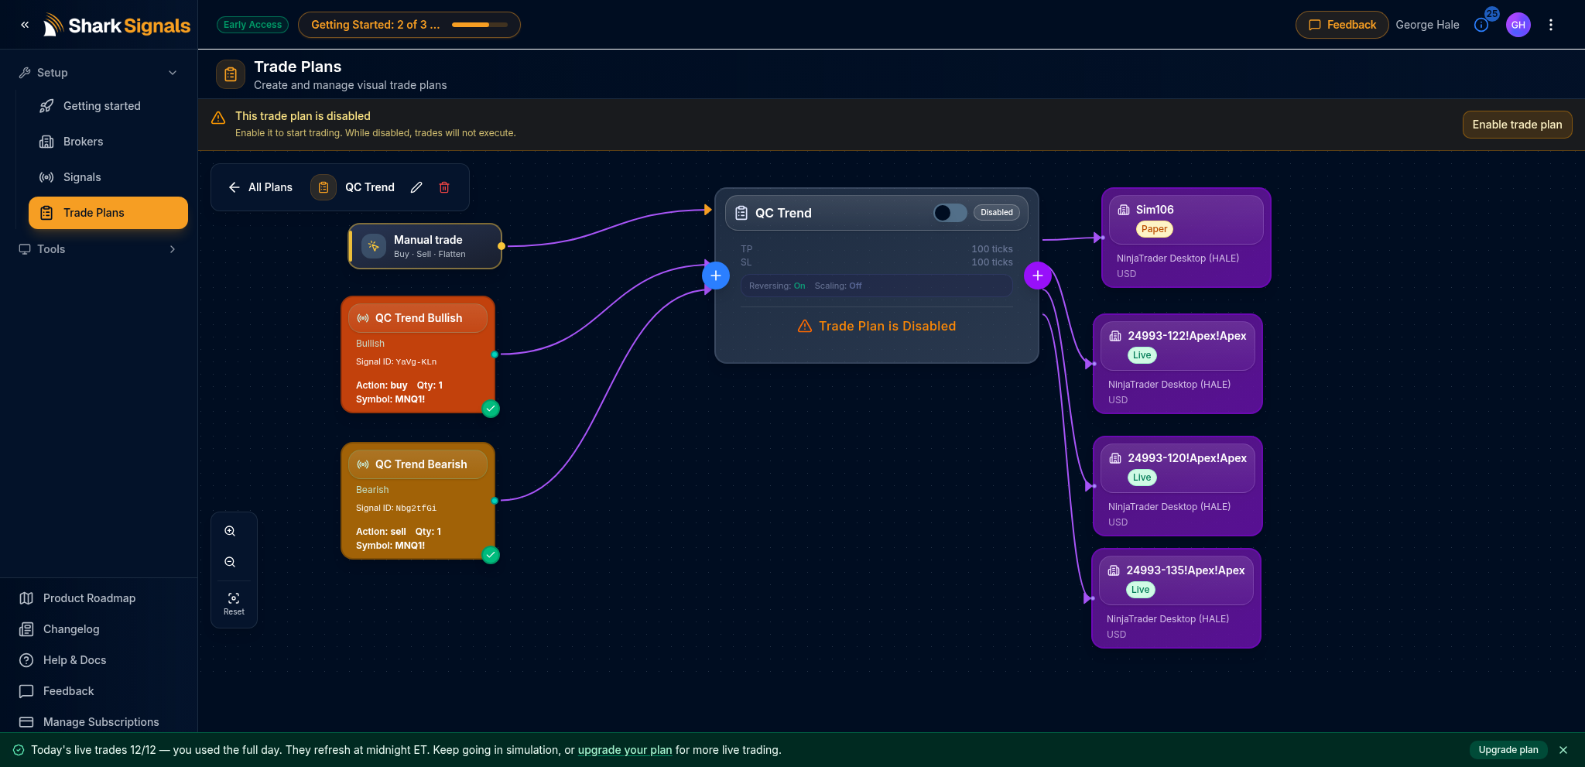Collapse the sidebar with the double chevron
The height and width of the screenshot is (767, 1585).
(25, 25)
